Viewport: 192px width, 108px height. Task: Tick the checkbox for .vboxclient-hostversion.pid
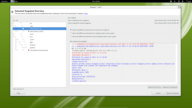point(23,50)
